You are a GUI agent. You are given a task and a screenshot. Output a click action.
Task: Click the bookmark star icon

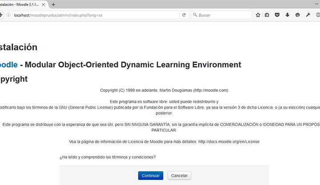[258, 15]
